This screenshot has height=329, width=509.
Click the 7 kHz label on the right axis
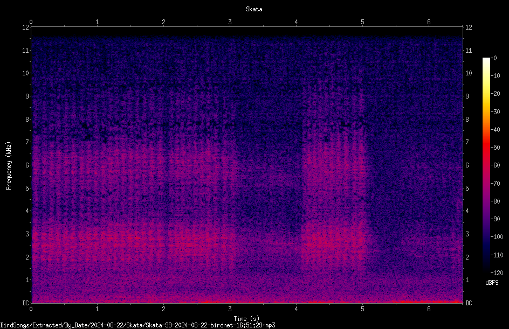pos(467,142)
